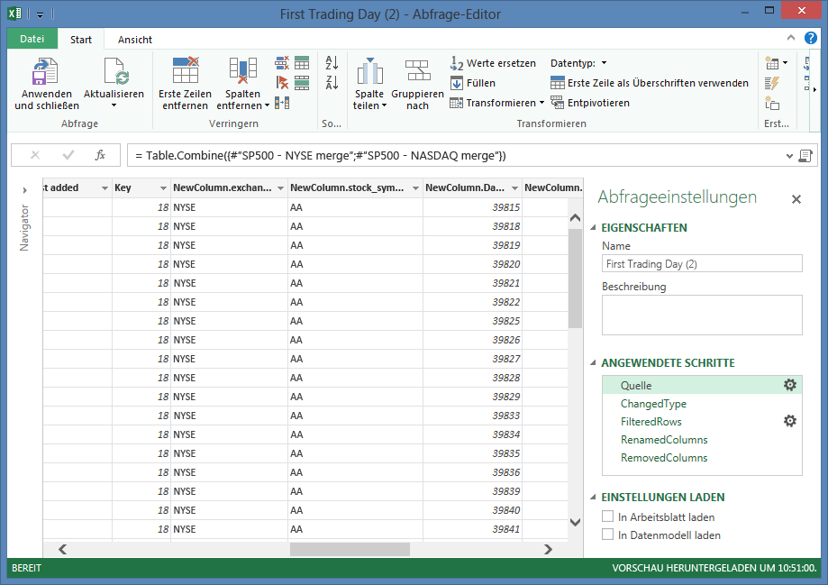Click formula bar cancel X
The width and height of the screenshot is (828, 585).
point(35,155)
